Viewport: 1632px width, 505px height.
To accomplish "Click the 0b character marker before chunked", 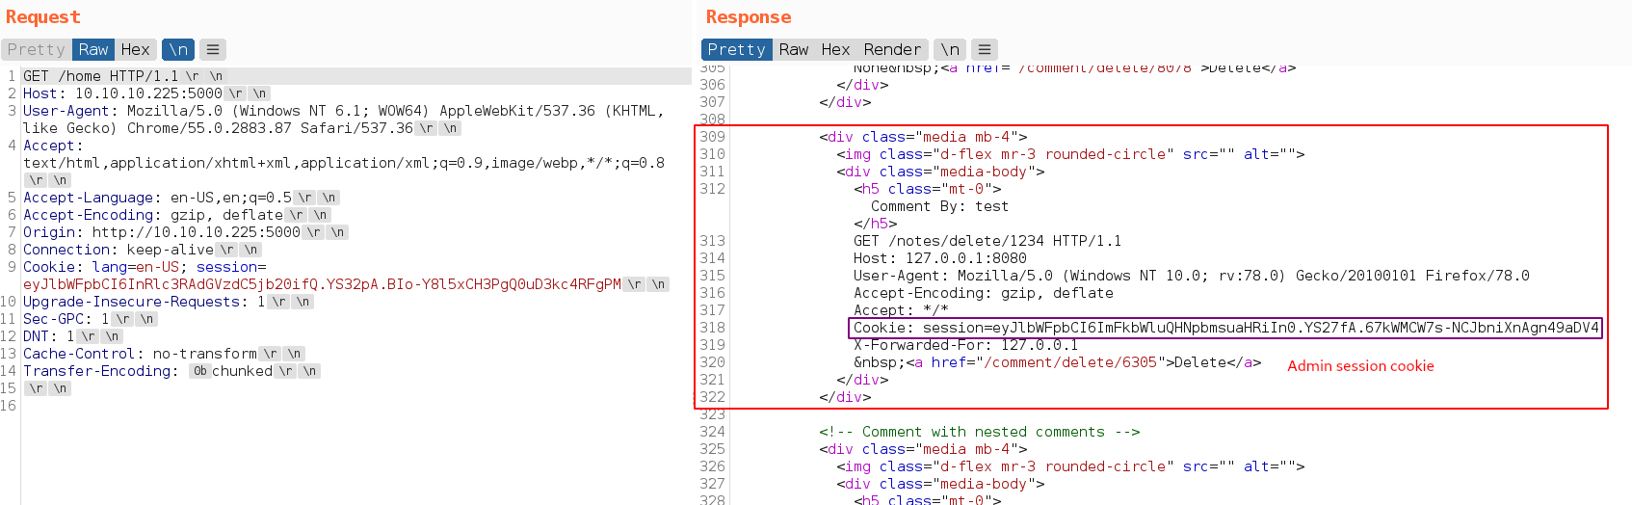I will pos(199,371).
